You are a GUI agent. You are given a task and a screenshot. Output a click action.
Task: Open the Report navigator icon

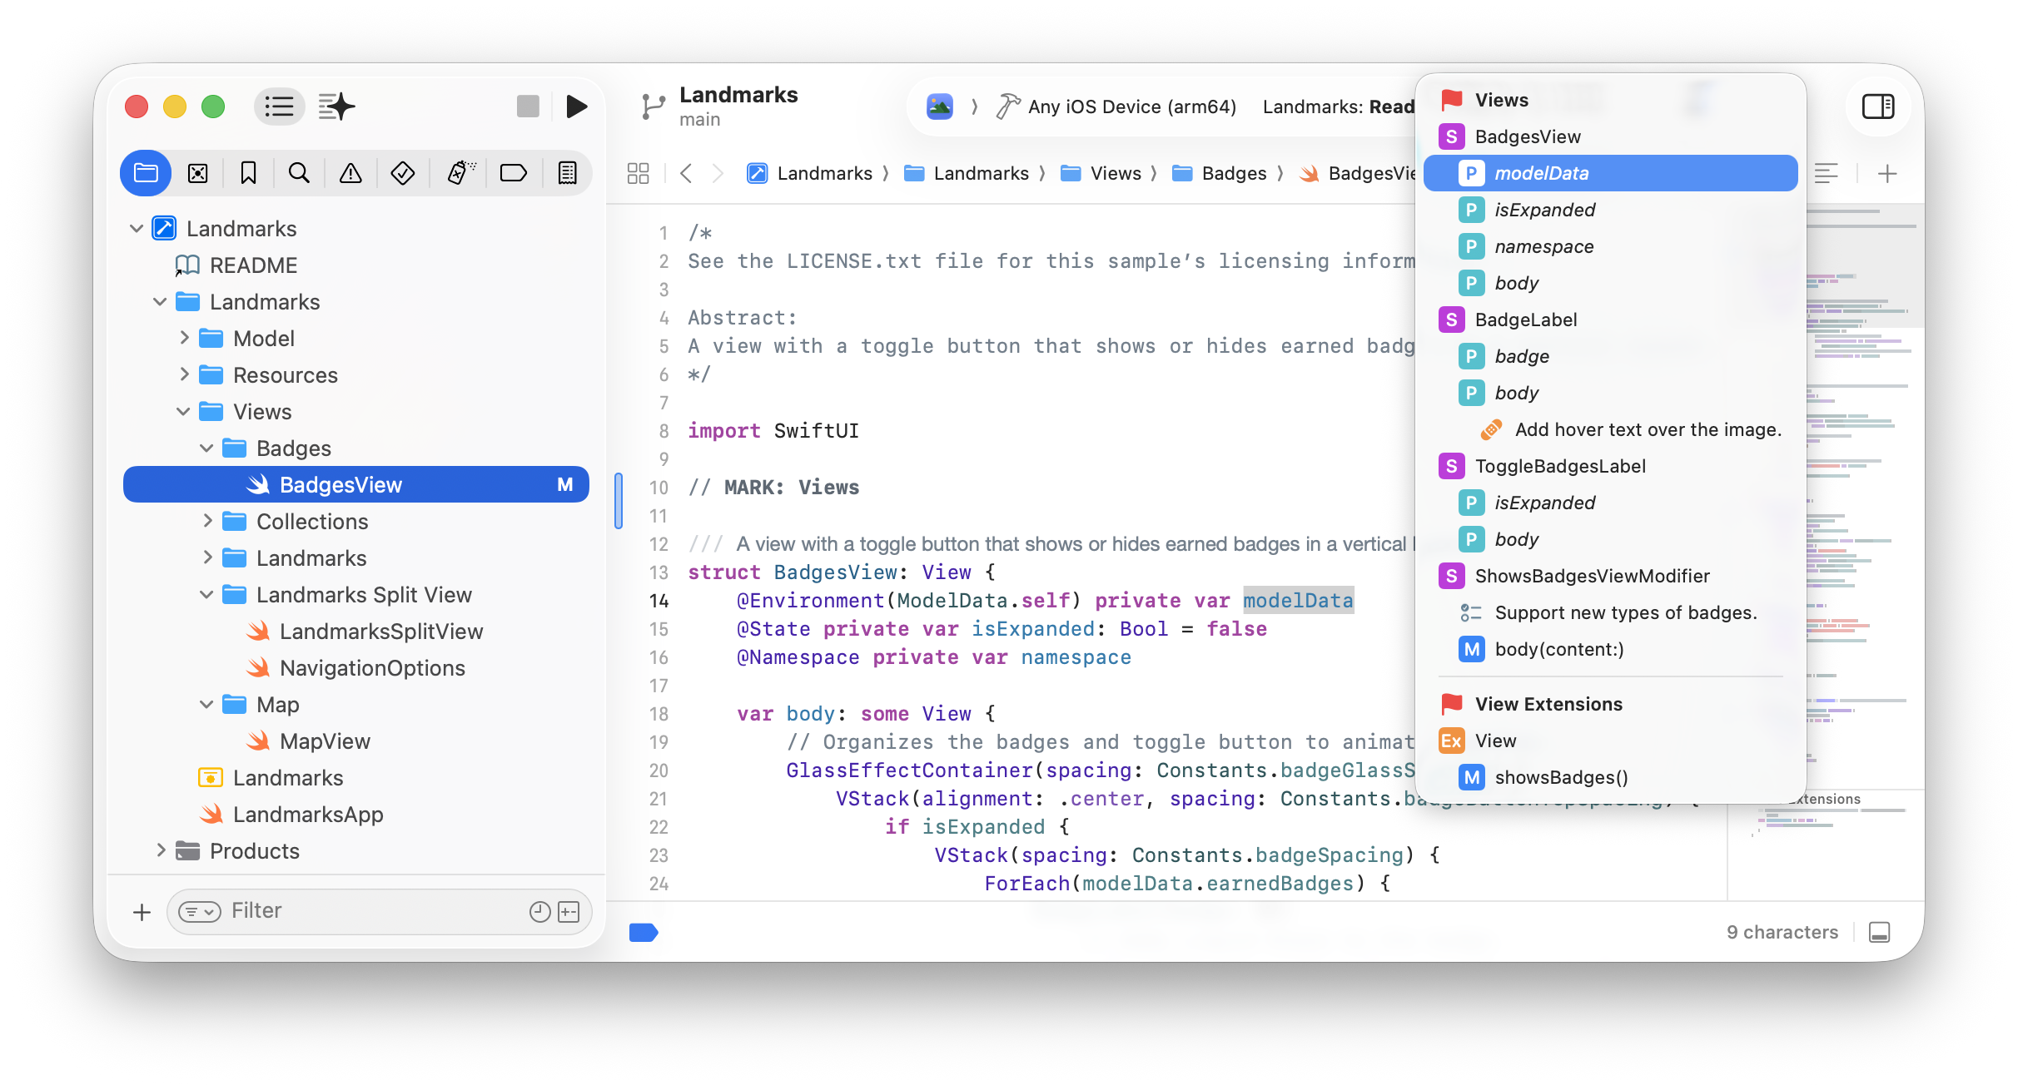pyautogui.click(x=567, y=173)
